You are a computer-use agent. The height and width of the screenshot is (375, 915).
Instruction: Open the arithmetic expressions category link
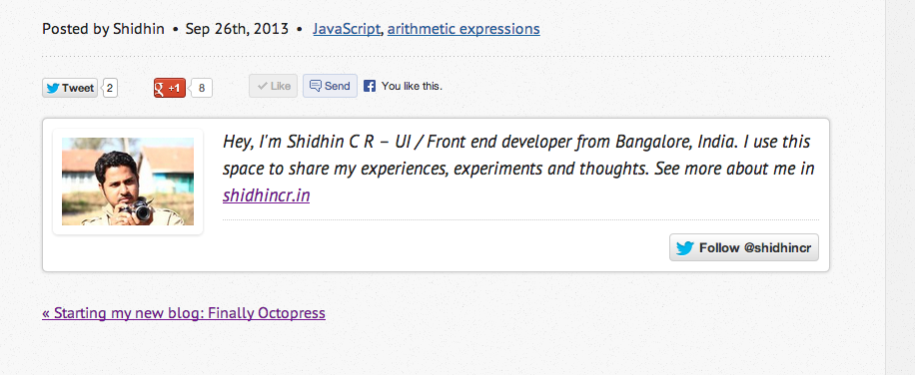pyautogui.click(x=463, y=29)
